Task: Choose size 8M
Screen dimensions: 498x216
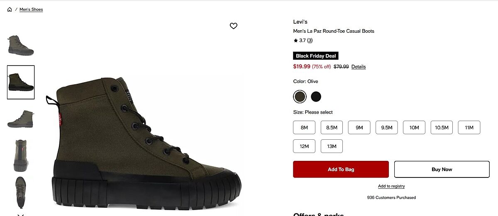Action: tap(304, 128)
